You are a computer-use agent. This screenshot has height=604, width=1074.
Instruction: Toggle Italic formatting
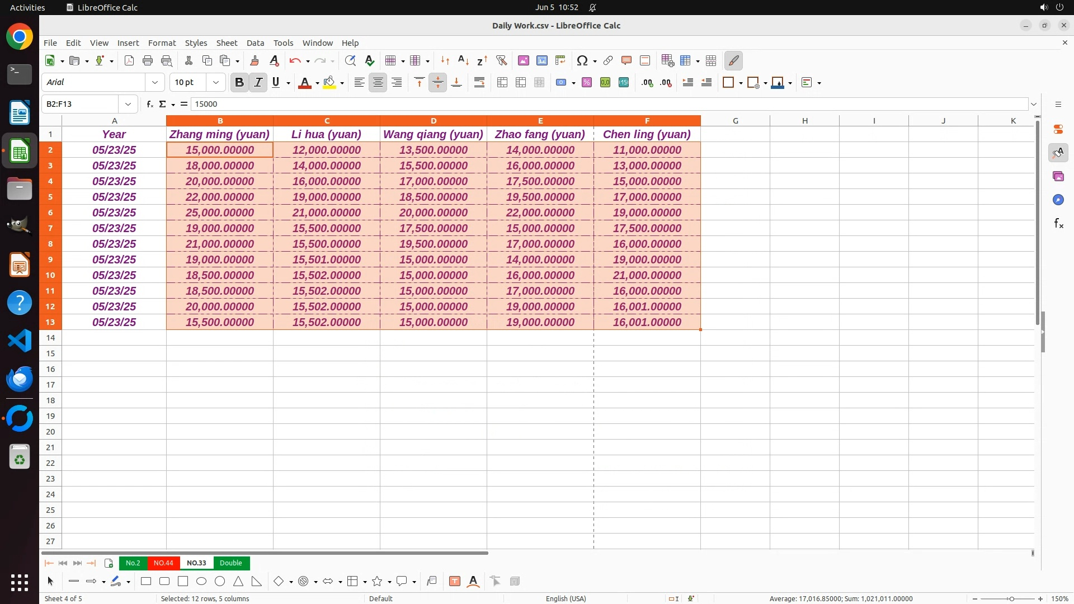tap(258, 82)
